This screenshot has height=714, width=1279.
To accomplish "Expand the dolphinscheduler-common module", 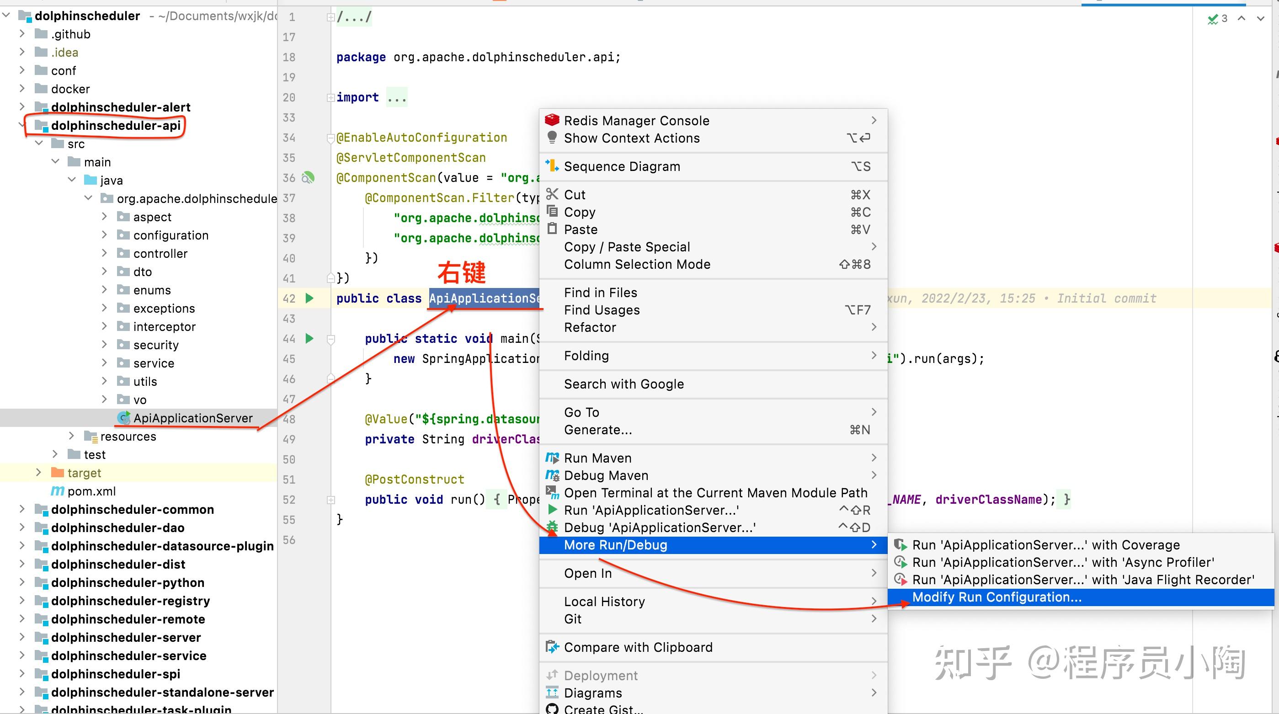I will [x=22, y=509].
